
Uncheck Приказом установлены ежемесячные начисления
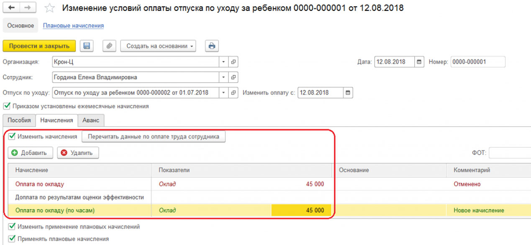tap(6, 106)
